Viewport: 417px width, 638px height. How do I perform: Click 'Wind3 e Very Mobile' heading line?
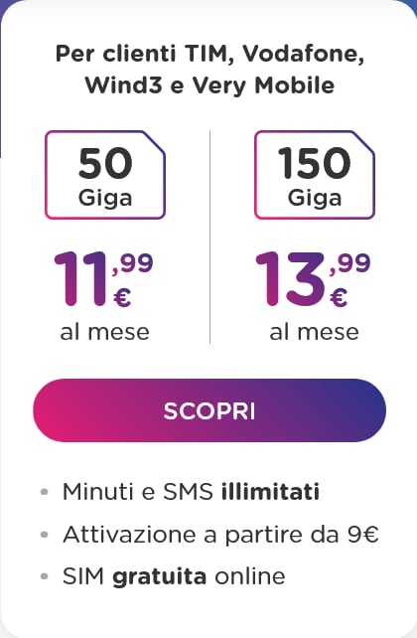coord(209,85)
